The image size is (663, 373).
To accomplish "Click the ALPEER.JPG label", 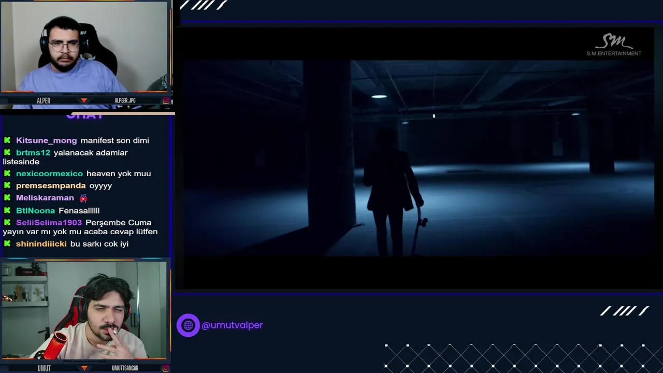I will pos(125,101).
